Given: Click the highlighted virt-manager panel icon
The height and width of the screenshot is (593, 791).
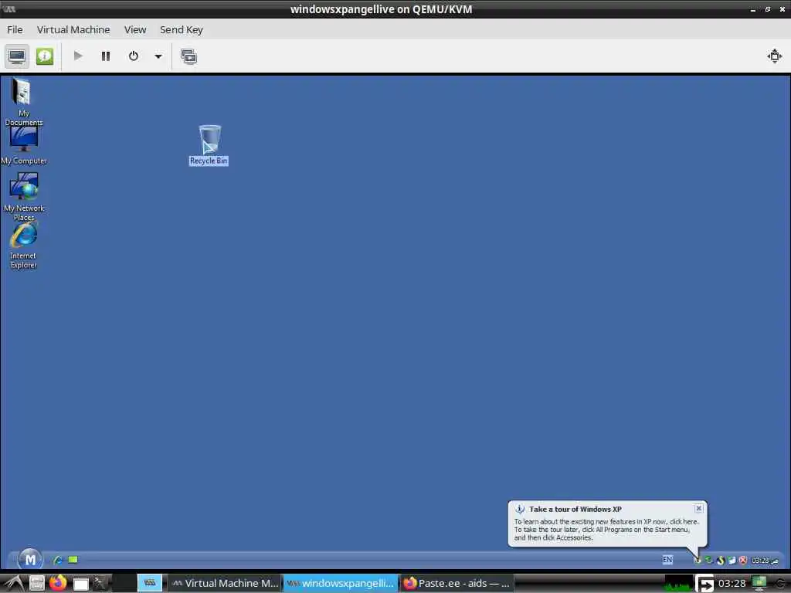Looking at the screenshot, I should pyautogui.click(x=150, y=583).
